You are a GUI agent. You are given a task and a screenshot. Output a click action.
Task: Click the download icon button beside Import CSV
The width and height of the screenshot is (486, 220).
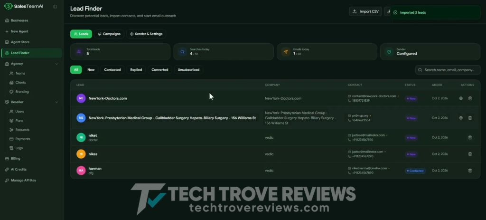387,11
